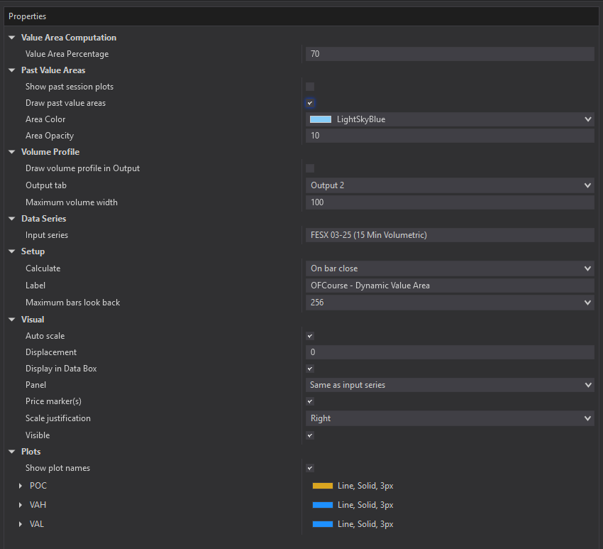Click the POC gold line color swatch
This screenshot has width=603, height=549.
[x=323, y=486]
